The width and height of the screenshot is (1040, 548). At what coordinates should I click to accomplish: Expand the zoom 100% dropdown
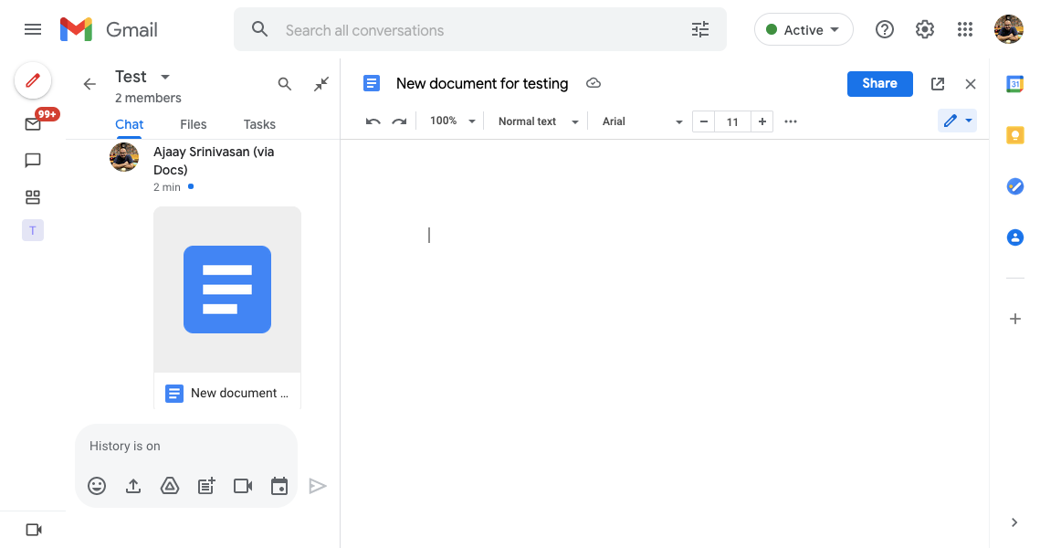pyautogui.click(x=453, y=121)
